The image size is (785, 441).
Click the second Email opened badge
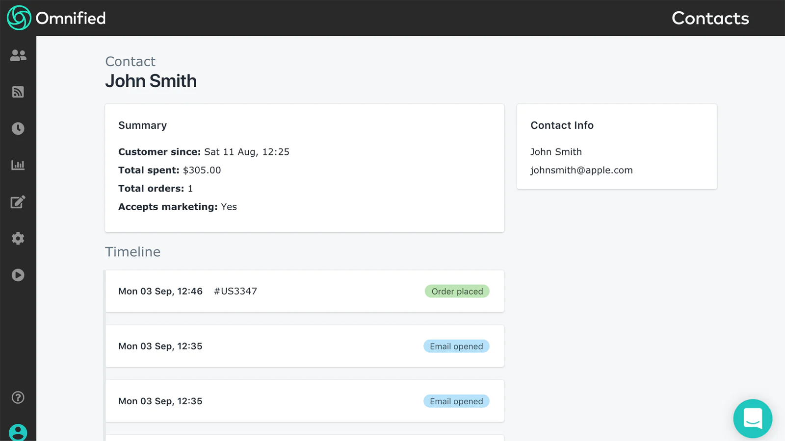[456, 401]
